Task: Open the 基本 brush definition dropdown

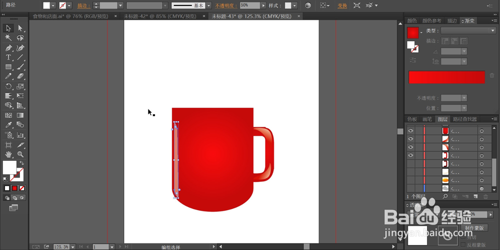Action: 208,5
